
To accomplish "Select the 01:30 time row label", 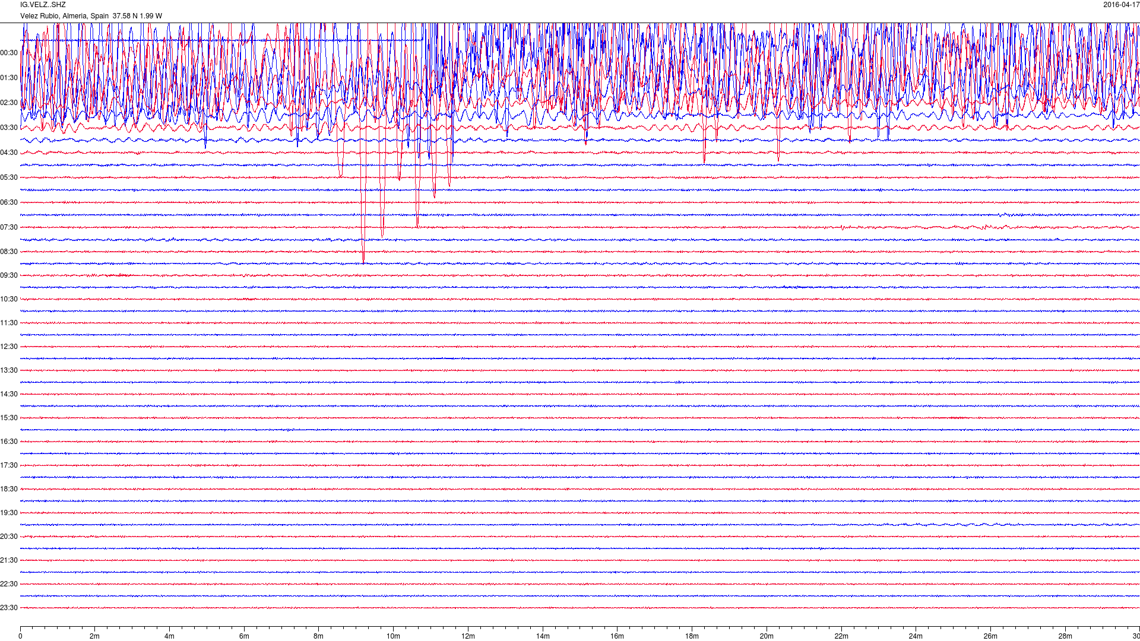I will 9,78.
